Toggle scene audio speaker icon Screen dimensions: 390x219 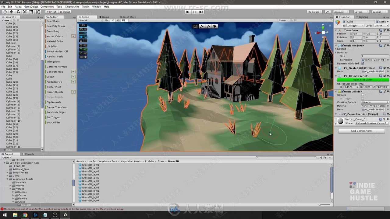click(118, 20)
